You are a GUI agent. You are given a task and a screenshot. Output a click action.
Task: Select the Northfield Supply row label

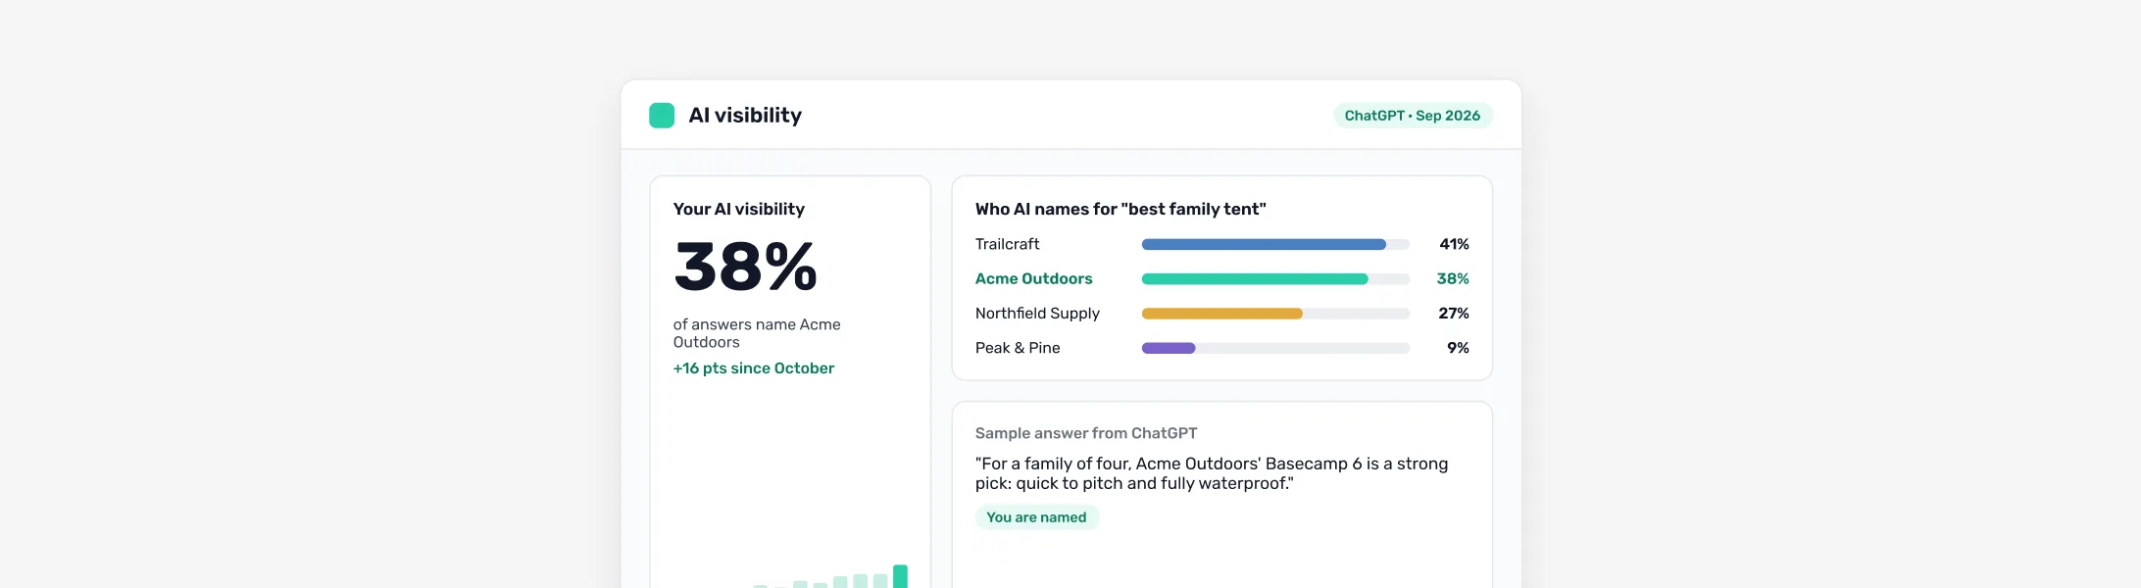tap(1037, 314)
